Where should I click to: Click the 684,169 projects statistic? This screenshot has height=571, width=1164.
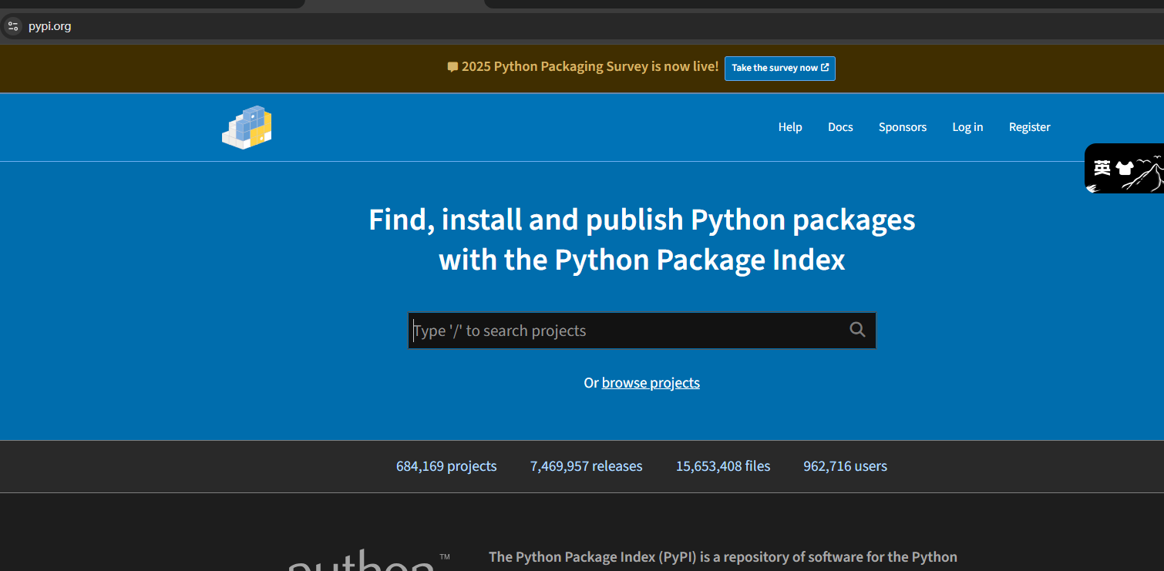pos(446,466)
